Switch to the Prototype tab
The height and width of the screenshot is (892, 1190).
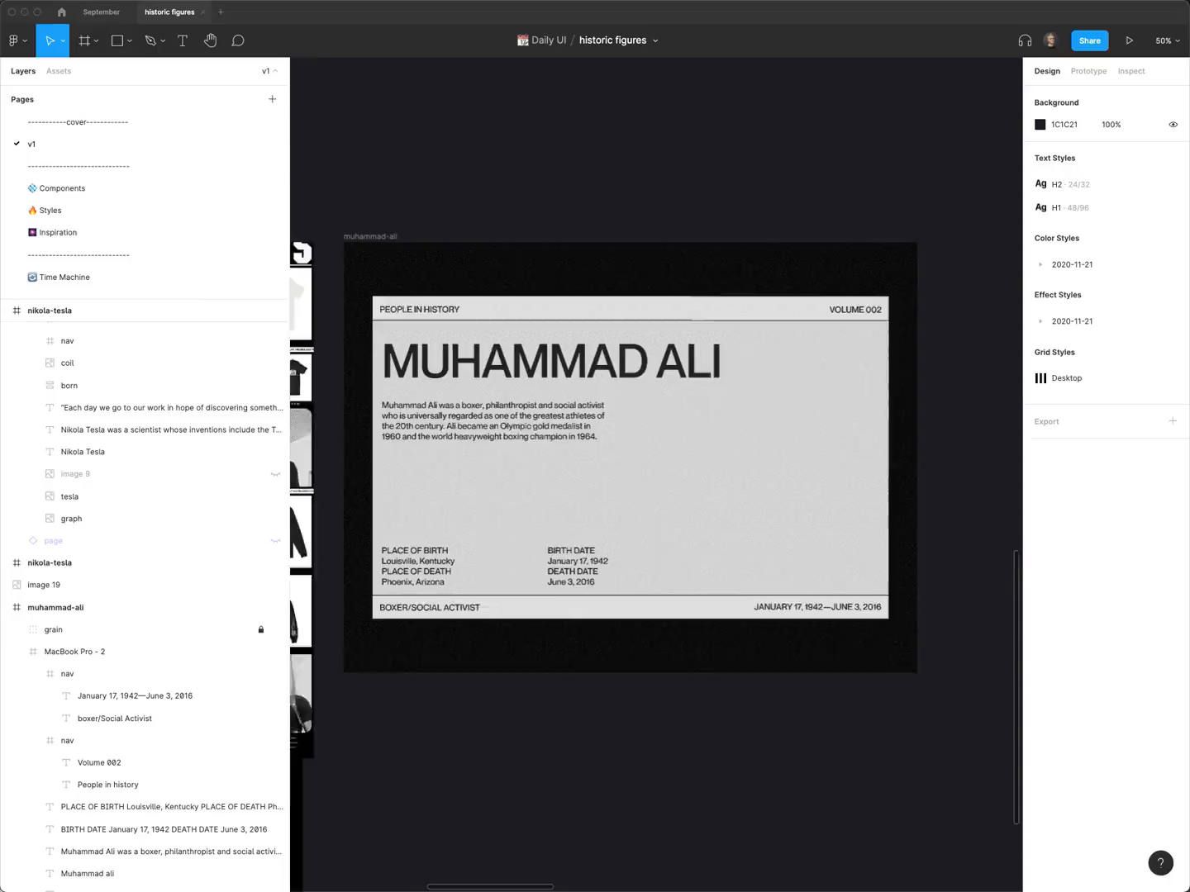click(x=1088, y=71)
